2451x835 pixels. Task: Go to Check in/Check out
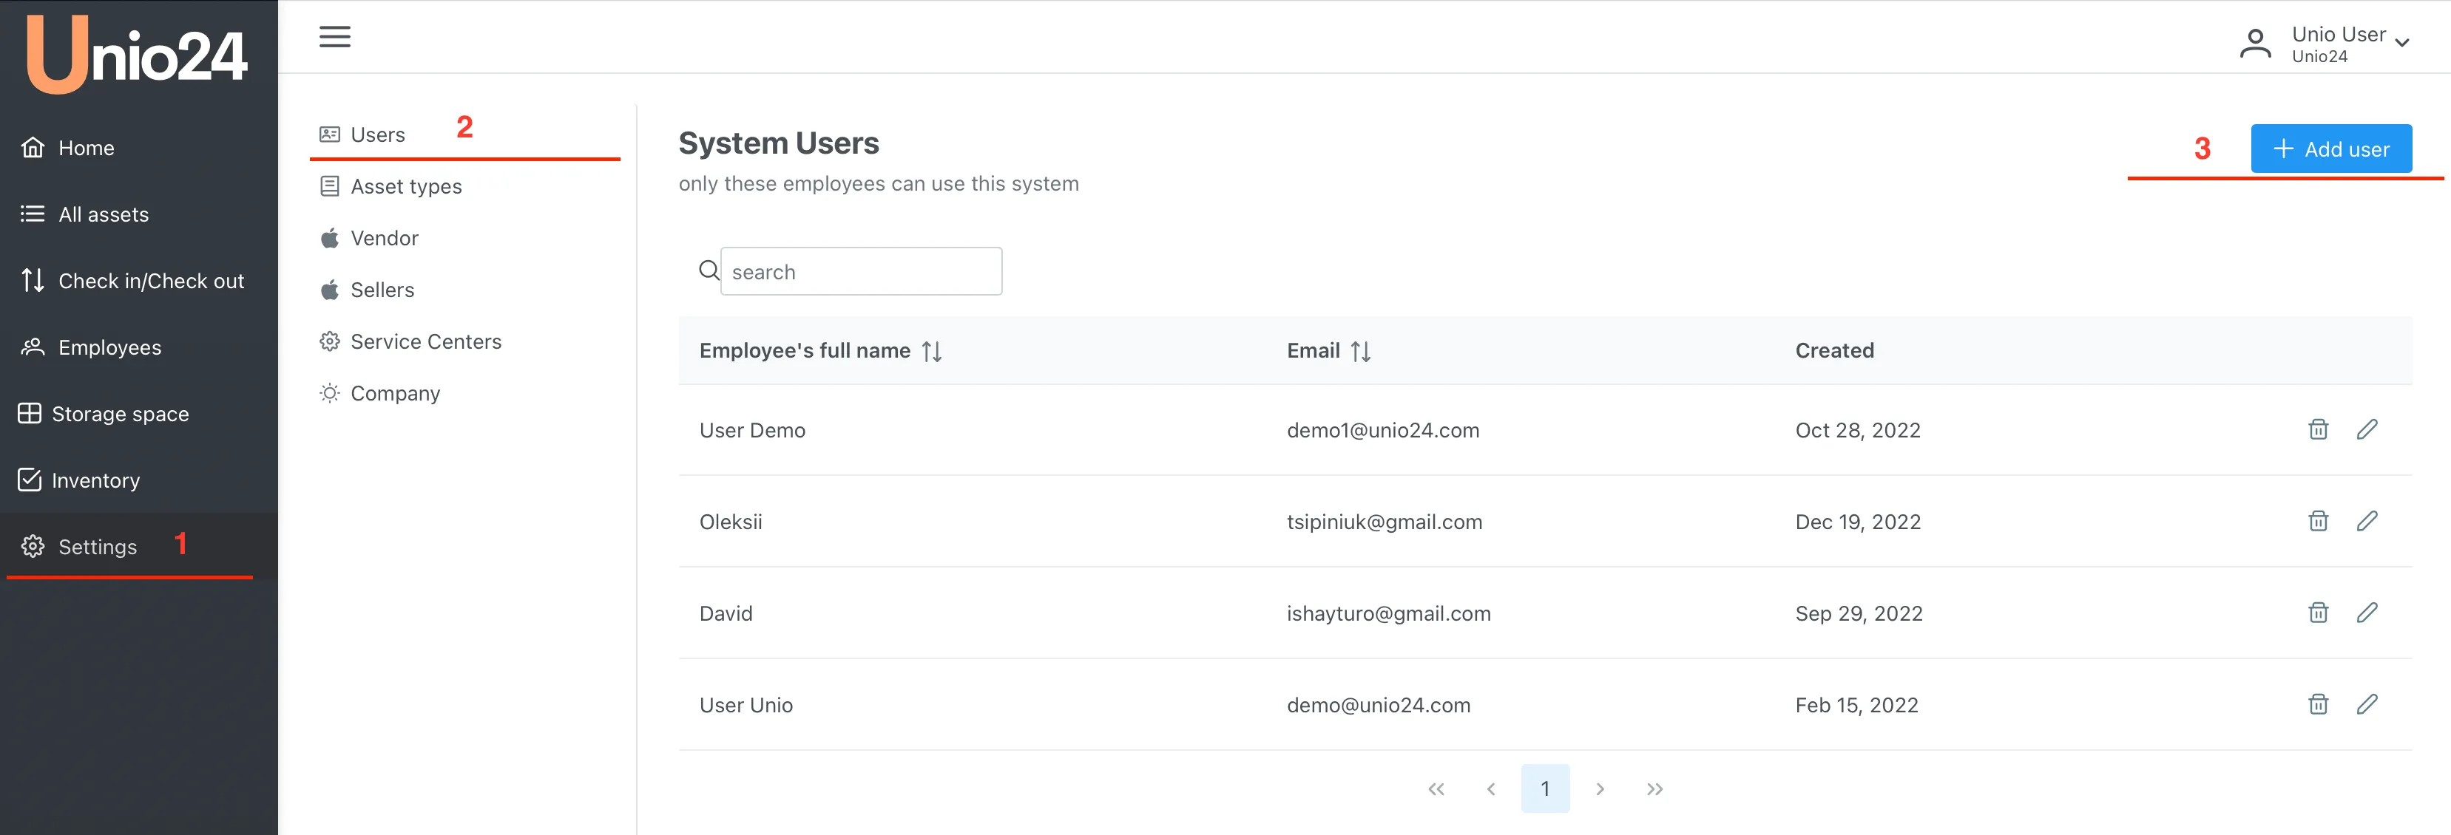coord(150,282)
